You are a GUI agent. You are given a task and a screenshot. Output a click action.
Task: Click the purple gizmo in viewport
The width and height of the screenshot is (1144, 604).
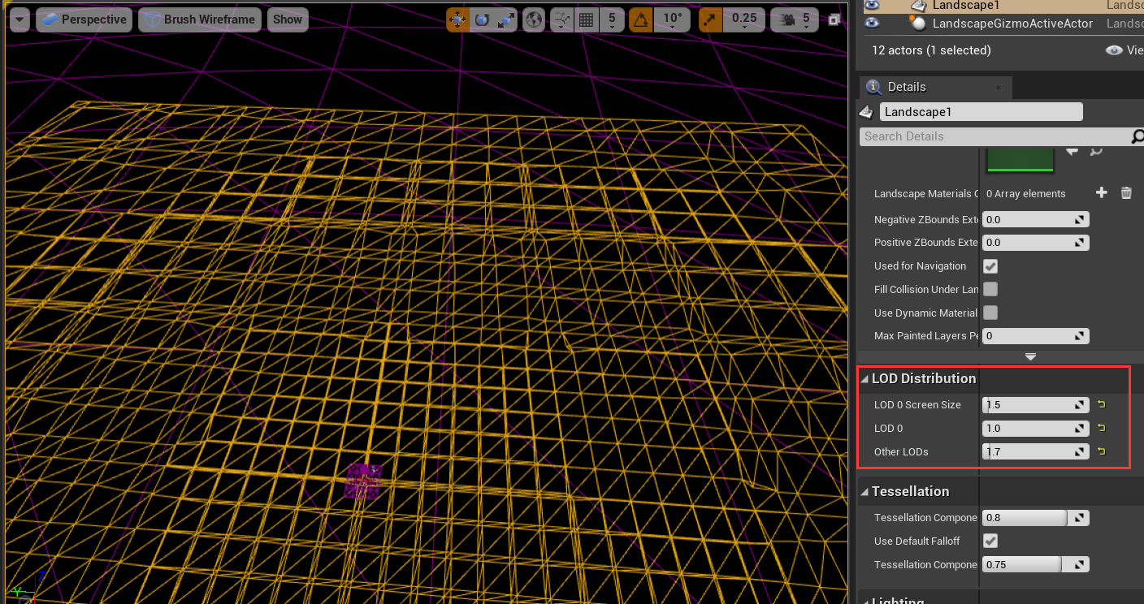(x=363, y=481)
